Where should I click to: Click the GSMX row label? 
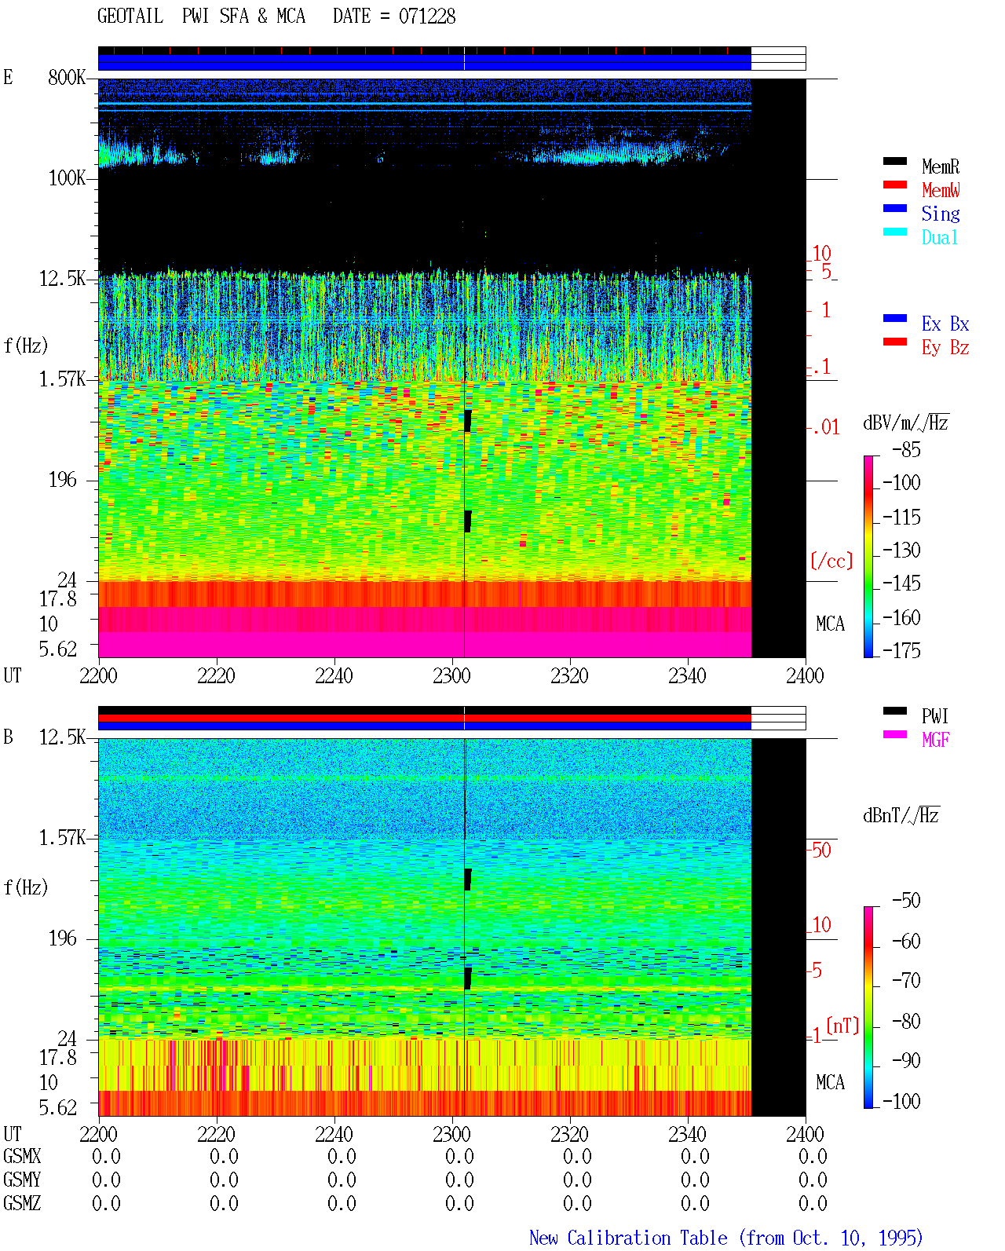pos(22,1157)
